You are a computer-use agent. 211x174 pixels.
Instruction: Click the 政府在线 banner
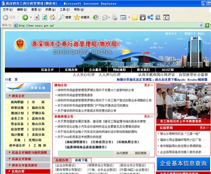(x=28, y=88)
